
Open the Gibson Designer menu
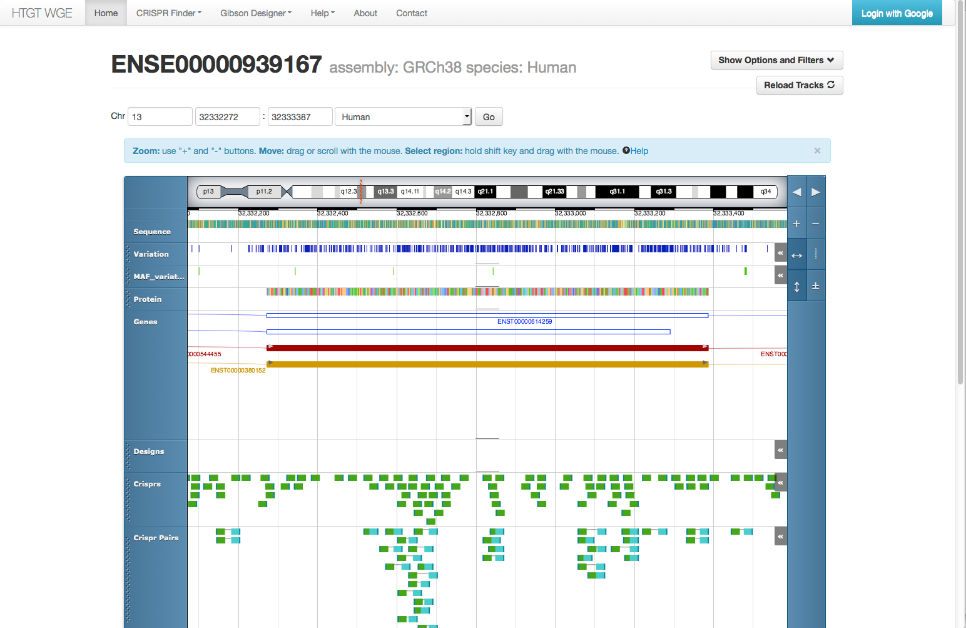tap(256, 13)
